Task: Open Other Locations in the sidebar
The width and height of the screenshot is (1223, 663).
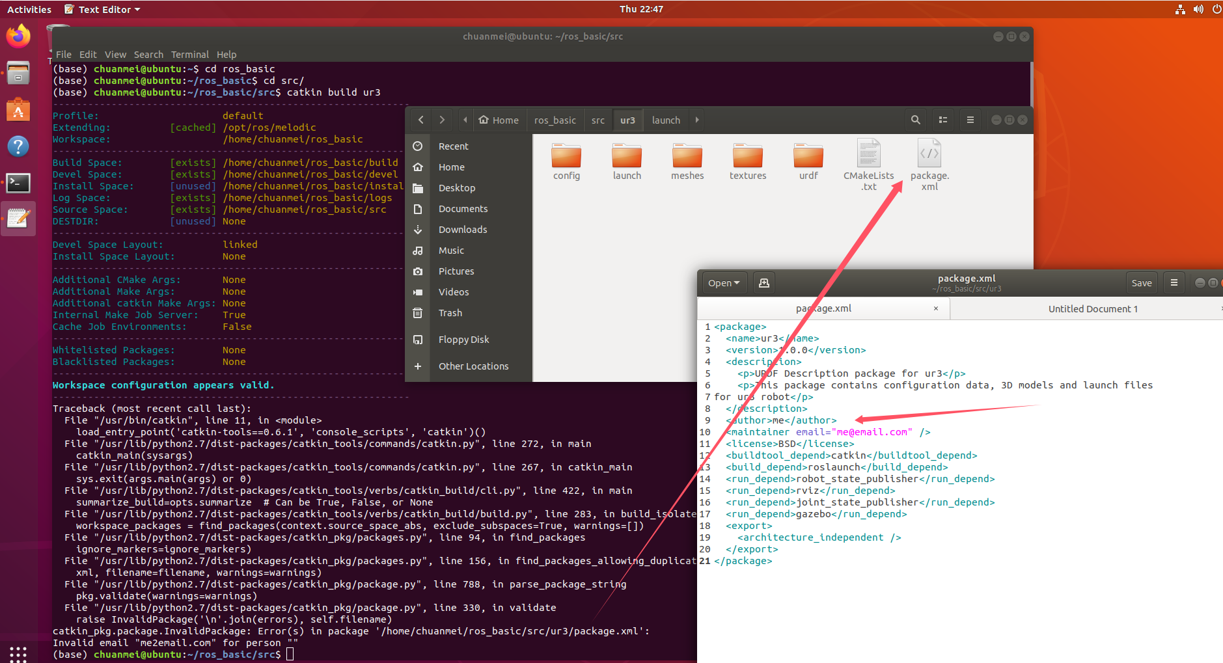Action: click(x=474, y=366)
